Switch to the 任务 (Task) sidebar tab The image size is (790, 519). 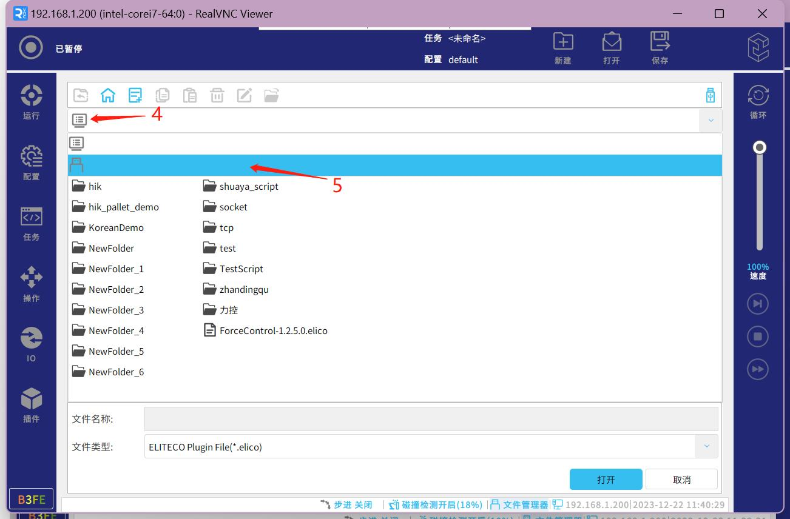tap(31, 223)
